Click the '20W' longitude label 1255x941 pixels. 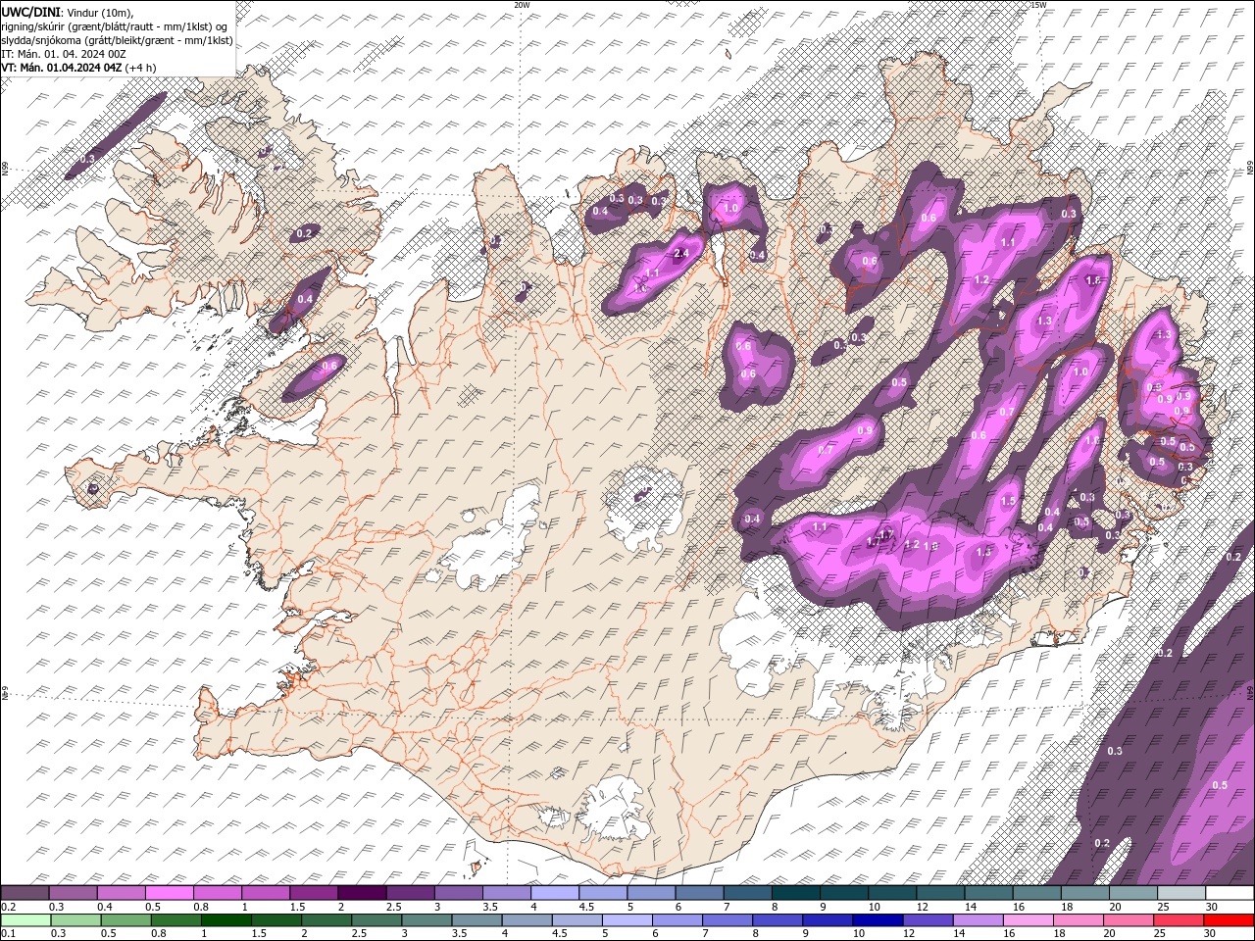(x=522, y=5)
